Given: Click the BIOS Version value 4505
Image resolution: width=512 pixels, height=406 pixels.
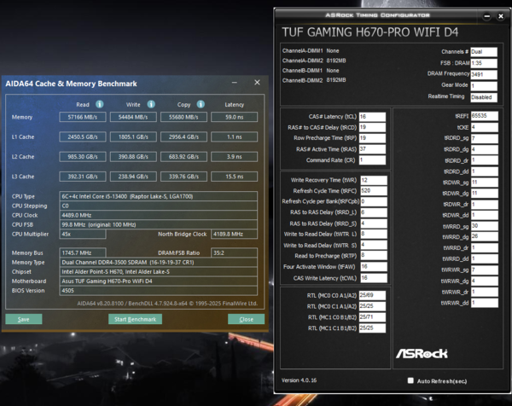Looking at the screenshot, I should click(159, 291).
